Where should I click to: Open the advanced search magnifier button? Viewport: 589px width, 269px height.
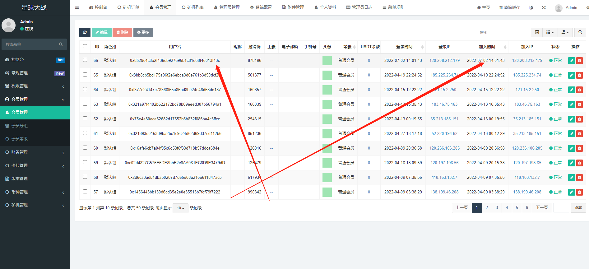pos(580,32)
